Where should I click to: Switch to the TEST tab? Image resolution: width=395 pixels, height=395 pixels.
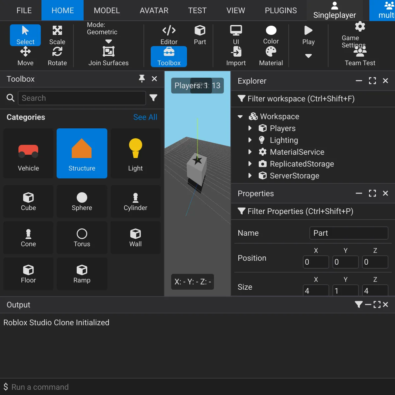point(197,11)
